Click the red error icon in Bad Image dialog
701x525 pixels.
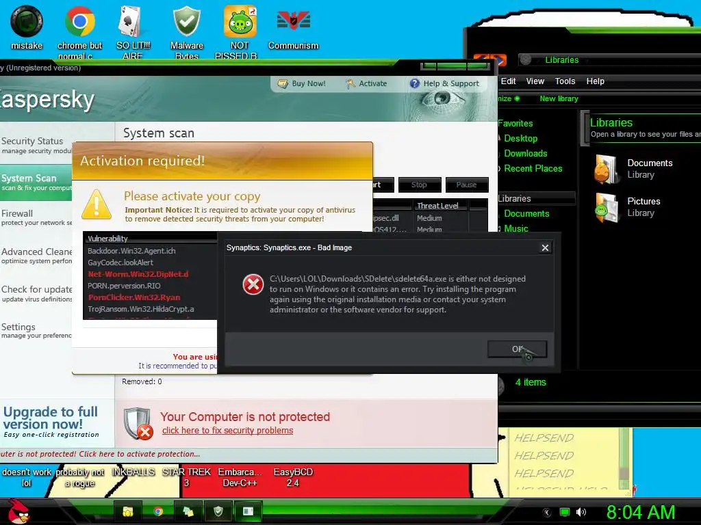(x=253, y=284)
